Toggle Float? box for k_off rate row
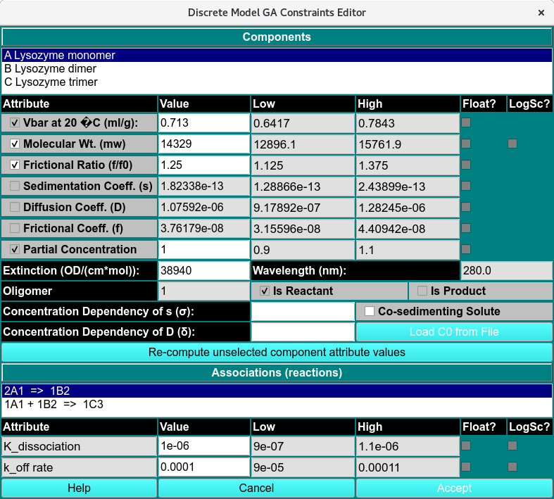554x499 pixels. [466, 467]
